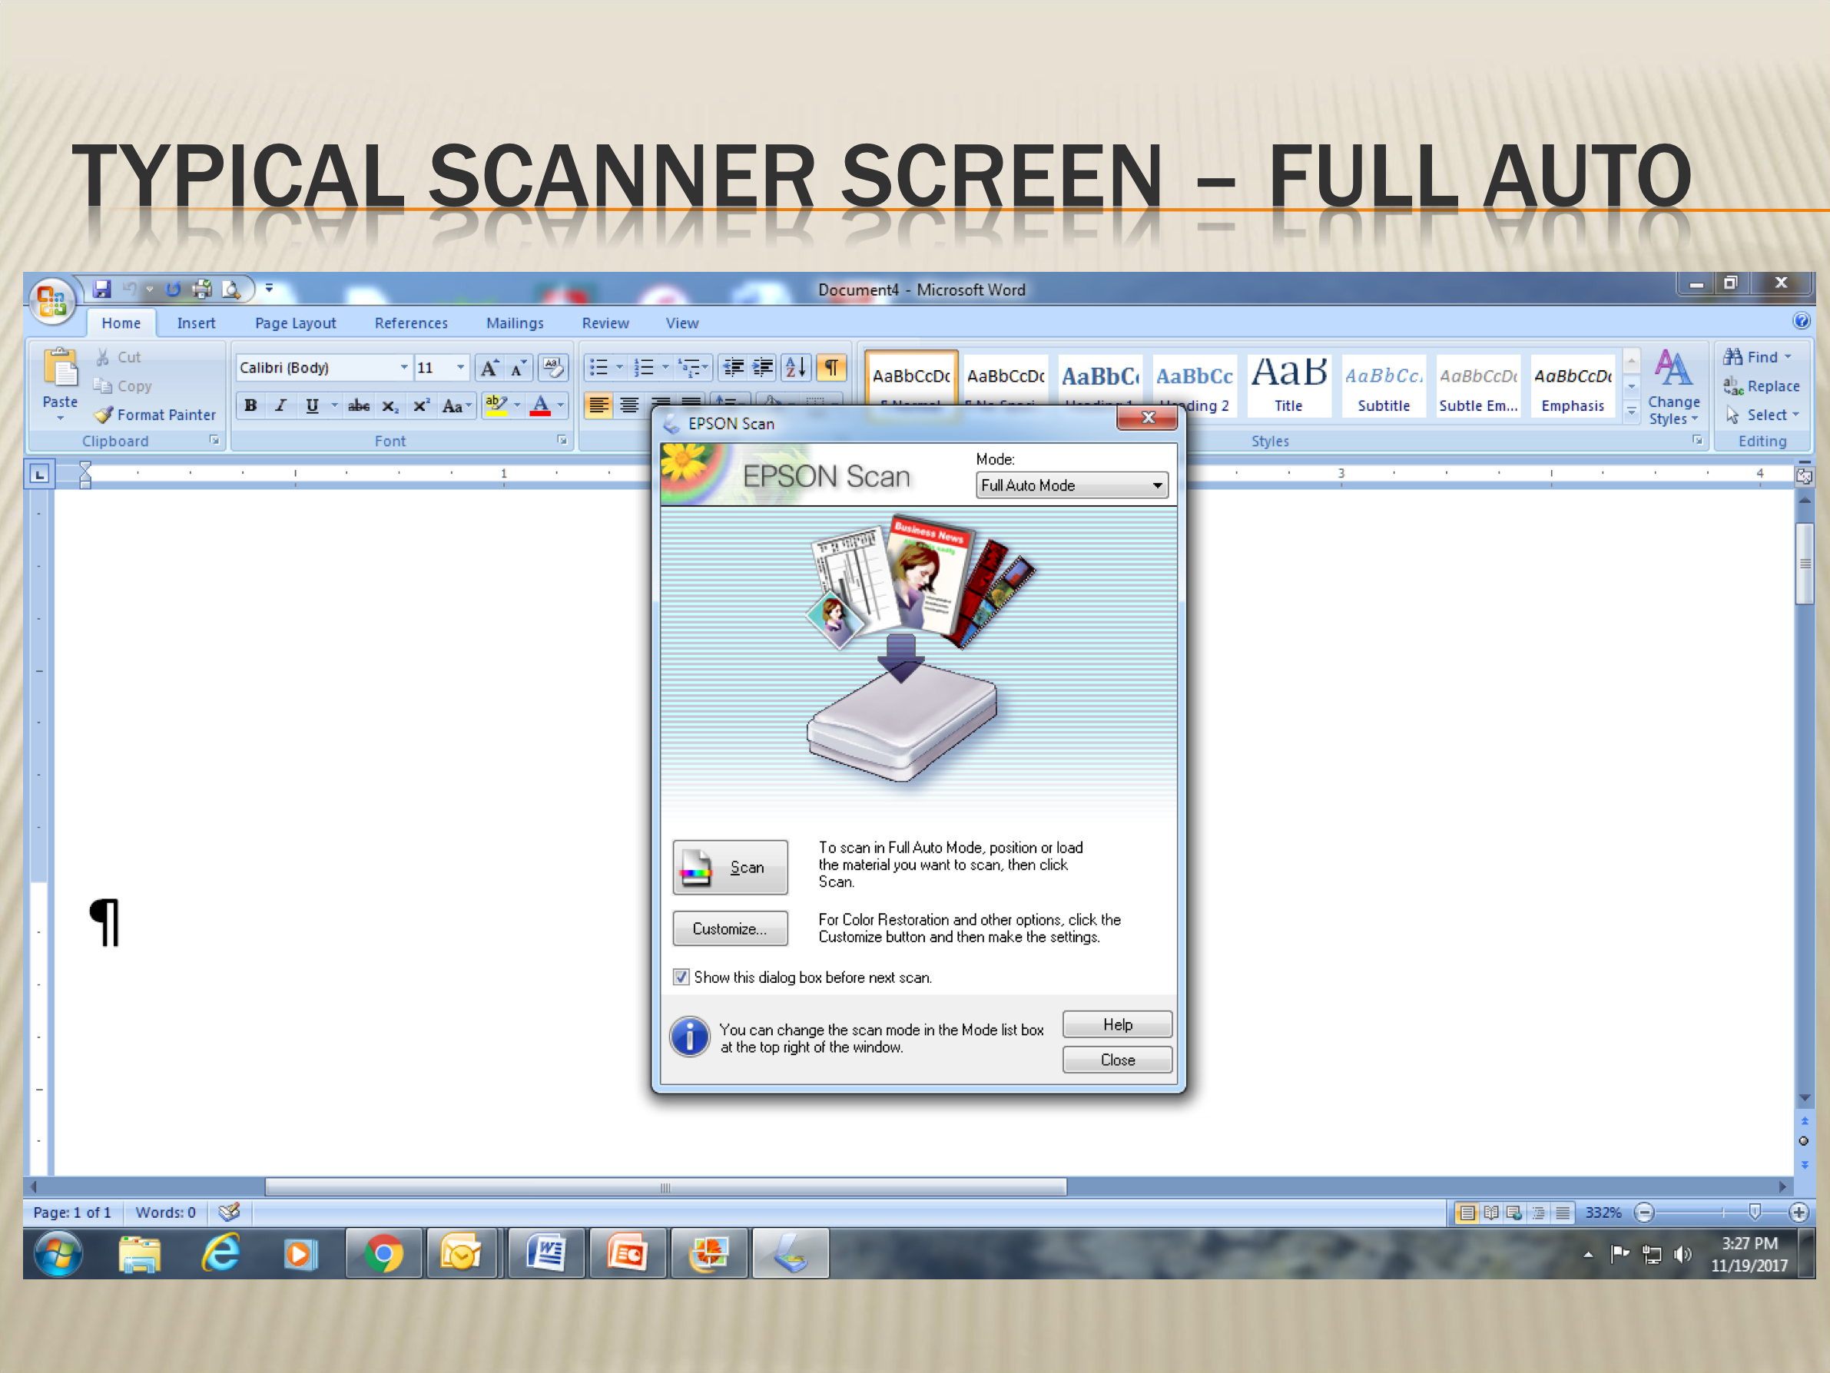Image resolution: width=1830 pixels, height=1373 pixels.
Task: Switch to Print Layout view in status bar
Action: (1466, 1213)
